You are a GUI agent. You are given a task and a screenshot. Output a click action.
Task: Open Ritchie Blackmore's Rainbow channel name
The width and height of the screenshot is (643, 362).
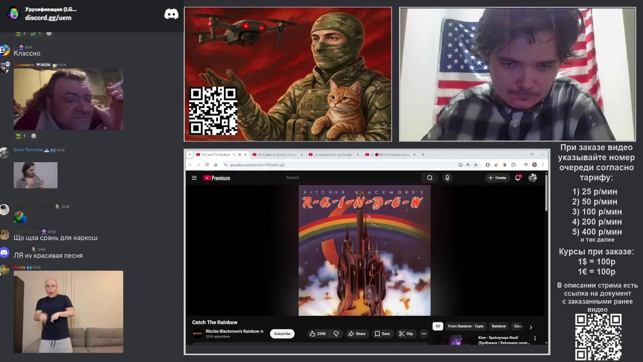[232, 331]
